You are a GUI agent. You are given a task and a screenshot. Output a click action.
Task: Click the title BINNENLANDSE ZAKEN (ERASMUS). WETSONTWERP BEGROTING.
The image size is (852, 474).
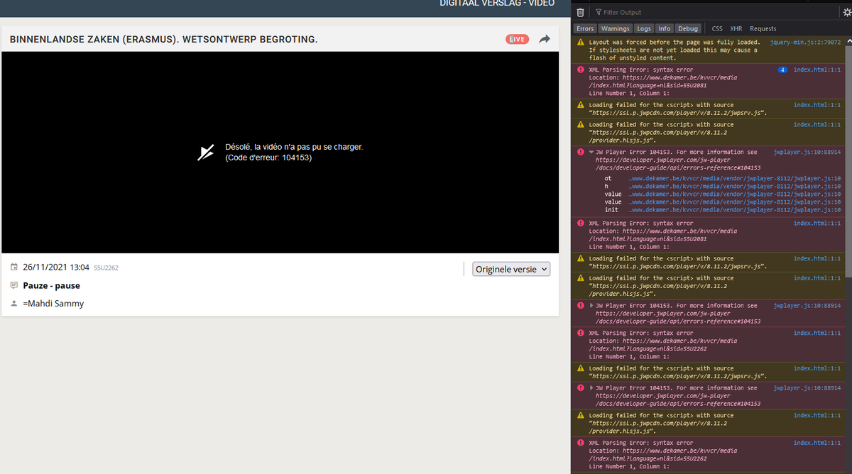[164, 39]
